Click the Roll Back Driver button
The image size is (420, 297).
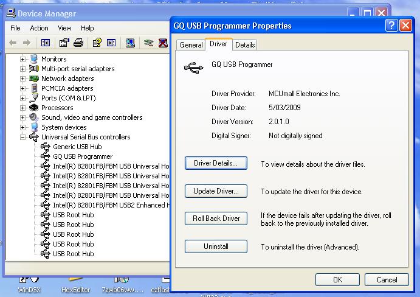click(216, 218)
